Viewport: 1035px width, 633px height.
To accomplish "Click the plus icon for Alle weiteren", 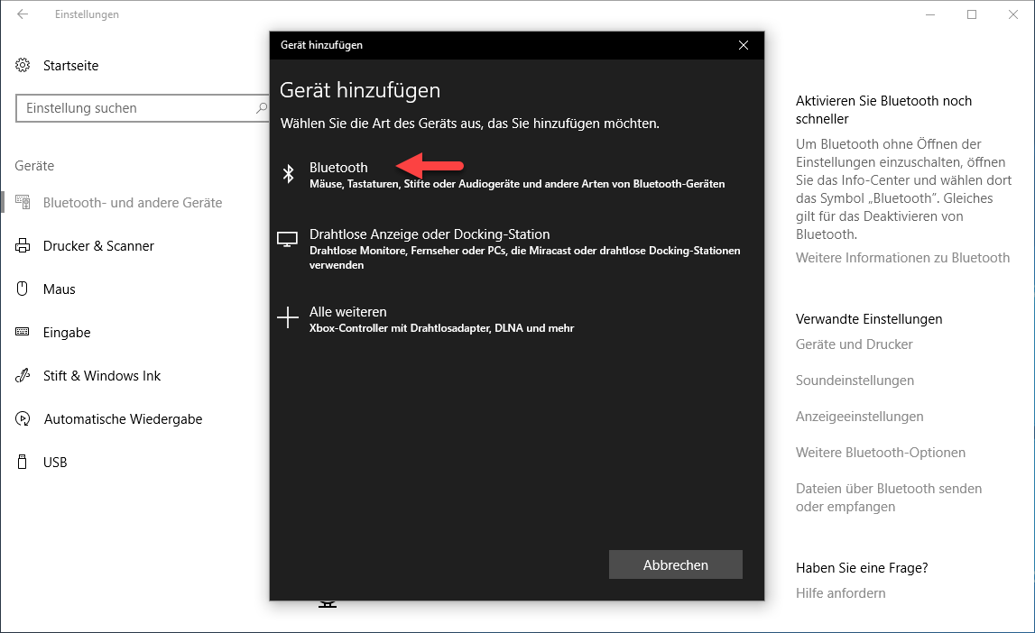I will coord(287,317).
